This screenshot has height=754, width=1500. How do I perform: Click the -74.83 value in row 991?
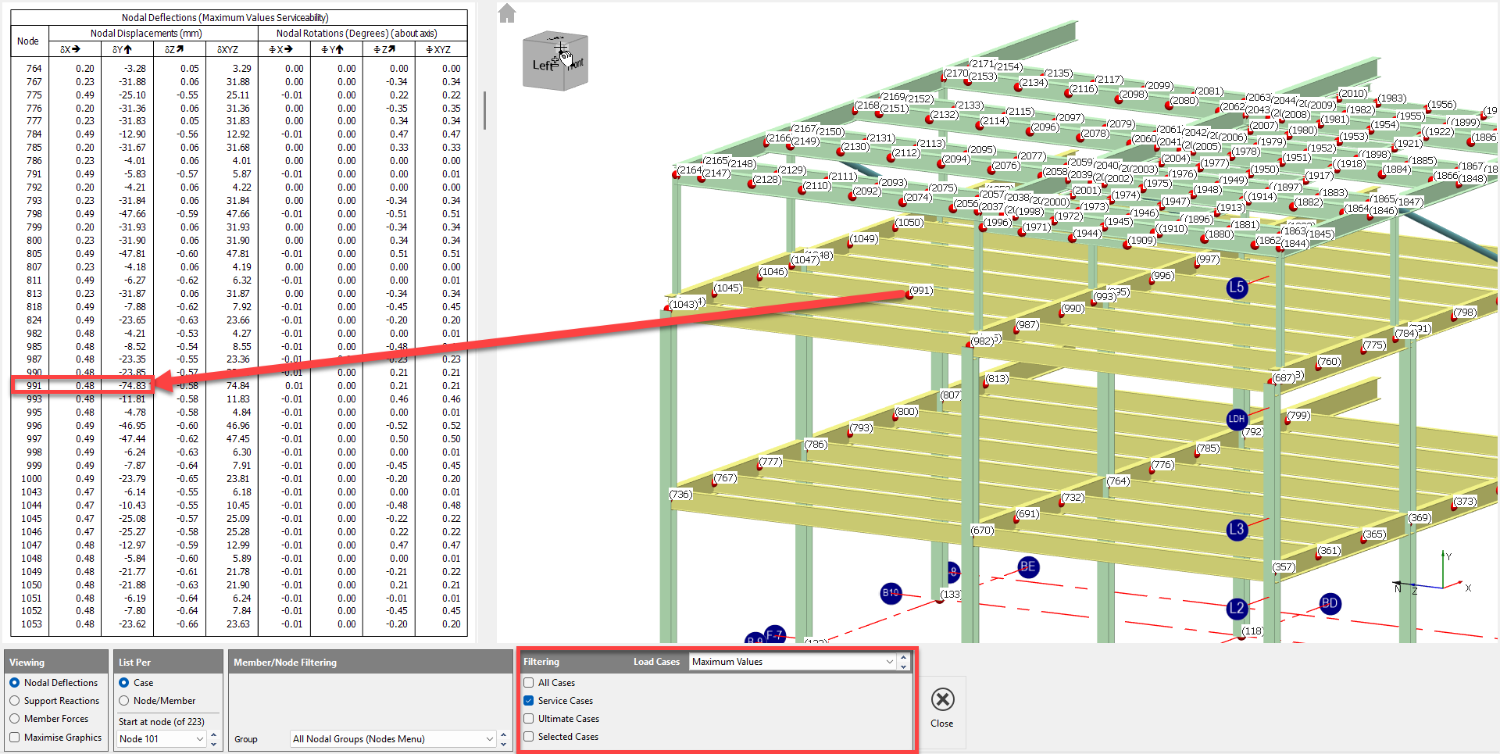pos(132,386)
